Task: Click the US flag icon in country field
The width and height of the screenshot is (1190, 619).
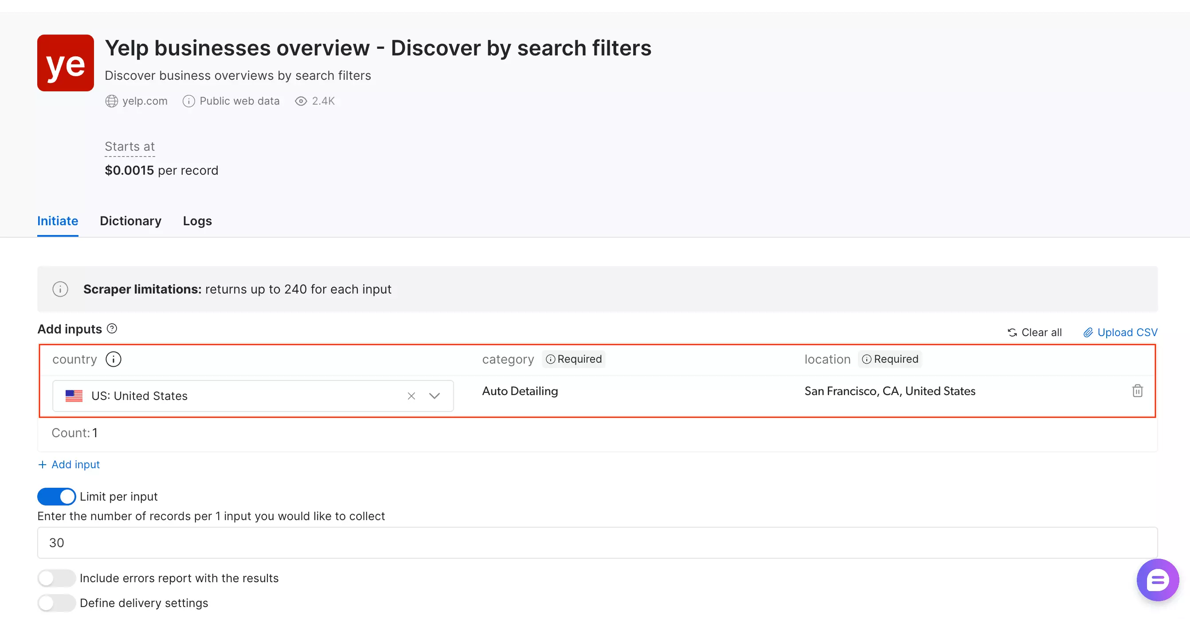Action: pyautogui.click(x=74, y=396)
